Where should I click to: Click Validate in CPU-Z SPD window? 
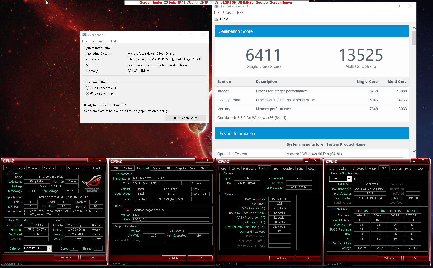pyautogui.click(x=389, y=258)
